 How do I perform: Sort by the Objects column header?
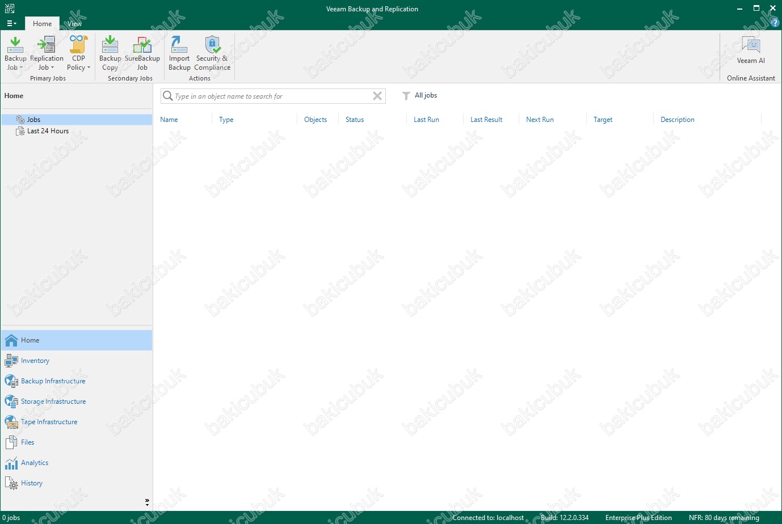(316, 120)
